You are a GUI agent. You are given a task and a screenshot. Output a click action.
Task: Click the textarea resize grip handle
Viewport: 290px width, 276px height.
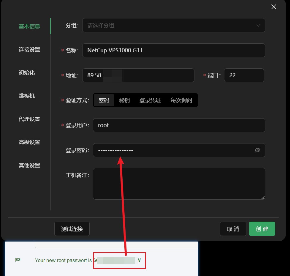point(263,197)
